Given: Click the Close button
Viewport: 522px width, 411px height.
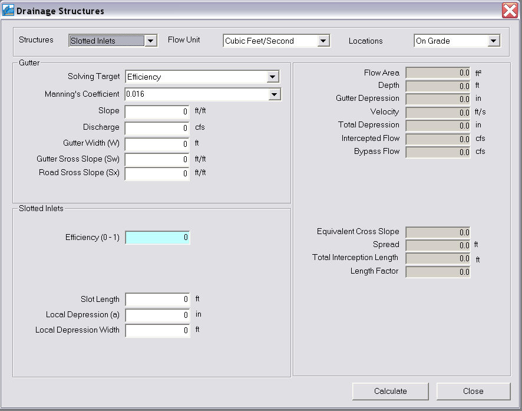Looking at the screenshot, I should tap(473, 391).
